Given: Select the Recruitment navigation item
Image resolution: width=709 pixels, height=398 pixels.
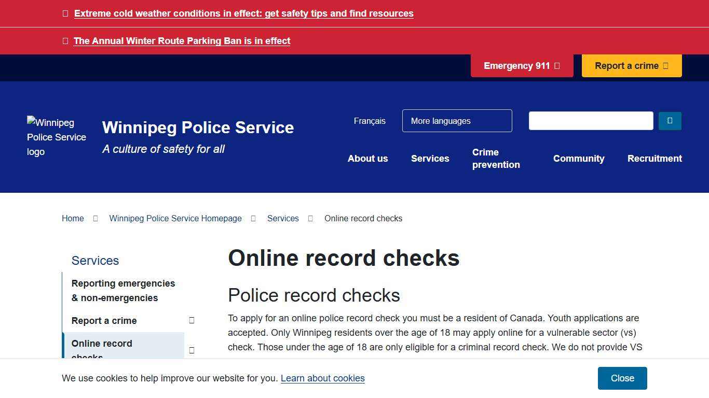Looking at the screenshot, I should coord(655,159).
